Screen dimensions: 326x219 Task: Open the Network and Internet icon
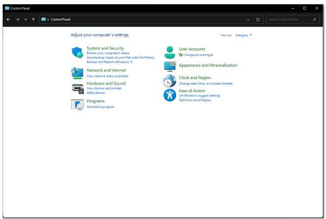(x=77, y=73)
